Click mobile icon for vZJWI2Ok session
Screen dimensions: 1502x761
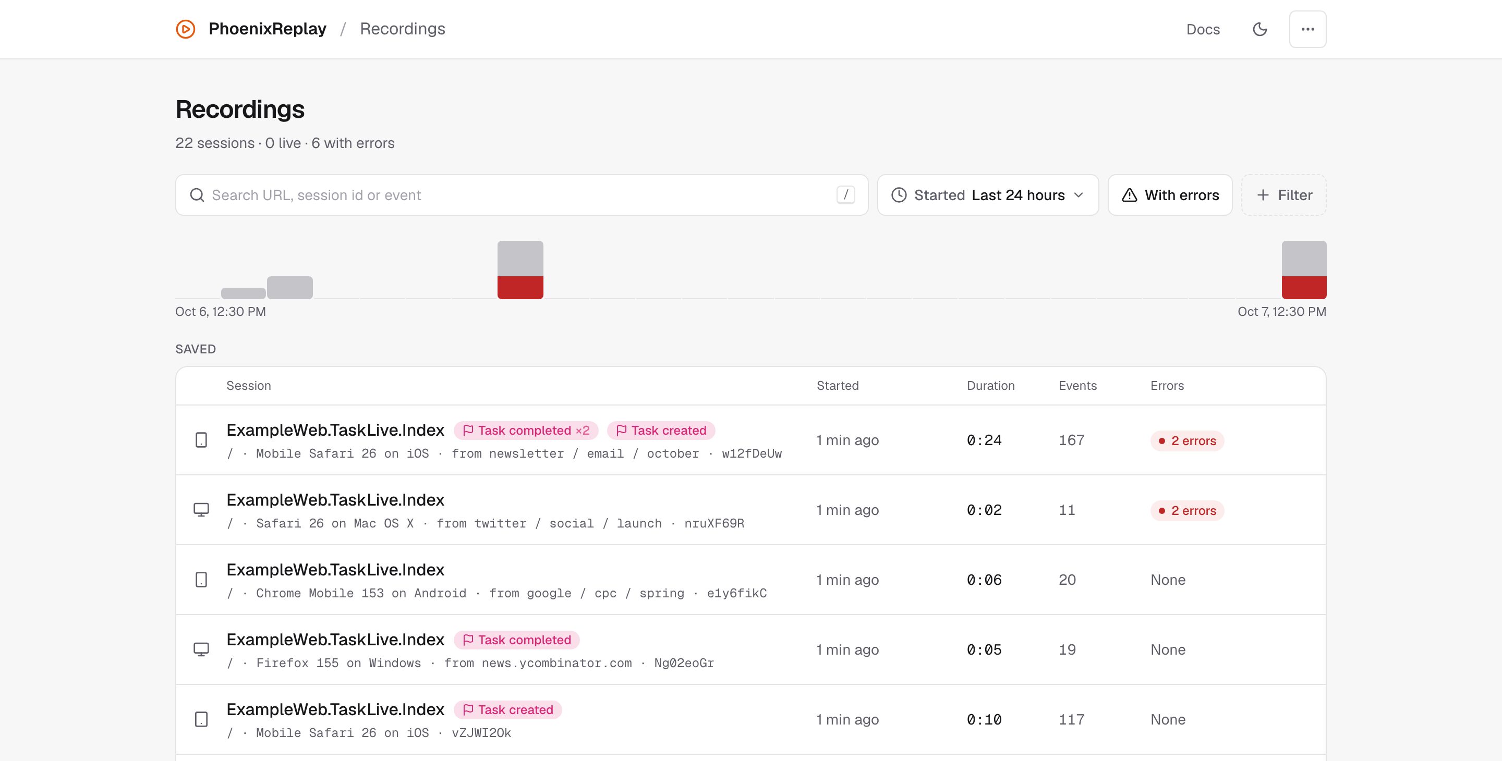tap(201, 720)
